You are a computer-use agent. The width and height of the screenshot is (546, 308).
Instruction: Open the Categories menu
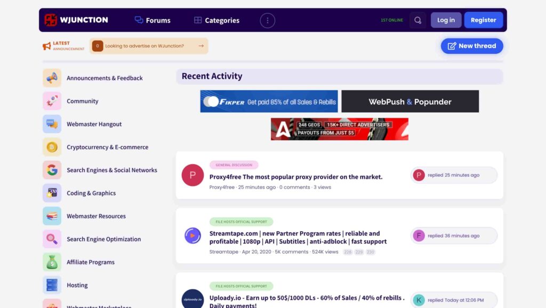(216, 20)
